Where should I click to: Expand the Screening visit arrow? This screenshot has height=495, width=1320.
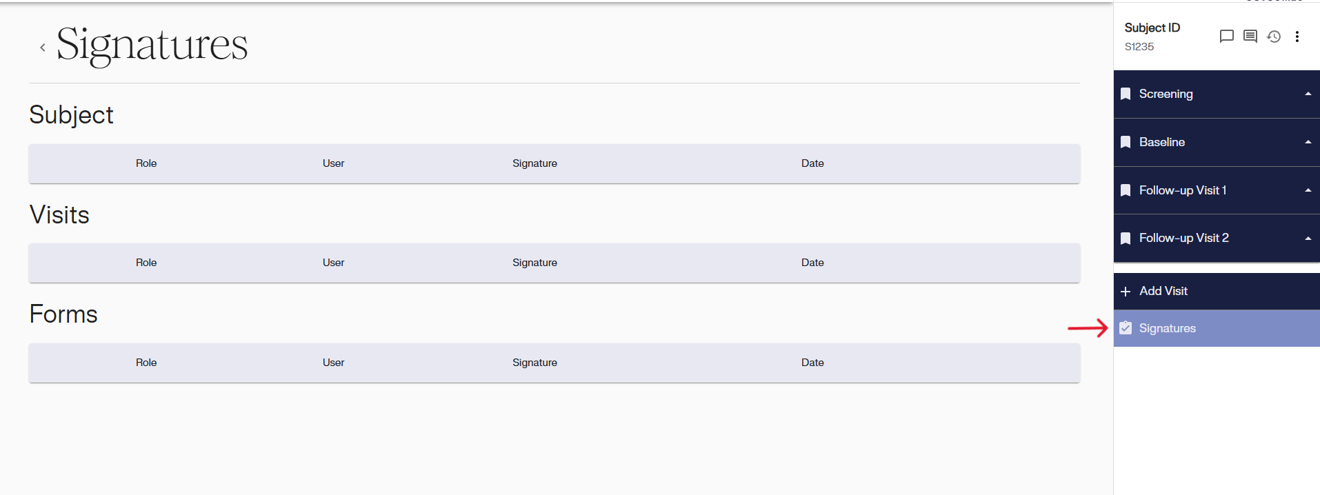pos(1308,94)
